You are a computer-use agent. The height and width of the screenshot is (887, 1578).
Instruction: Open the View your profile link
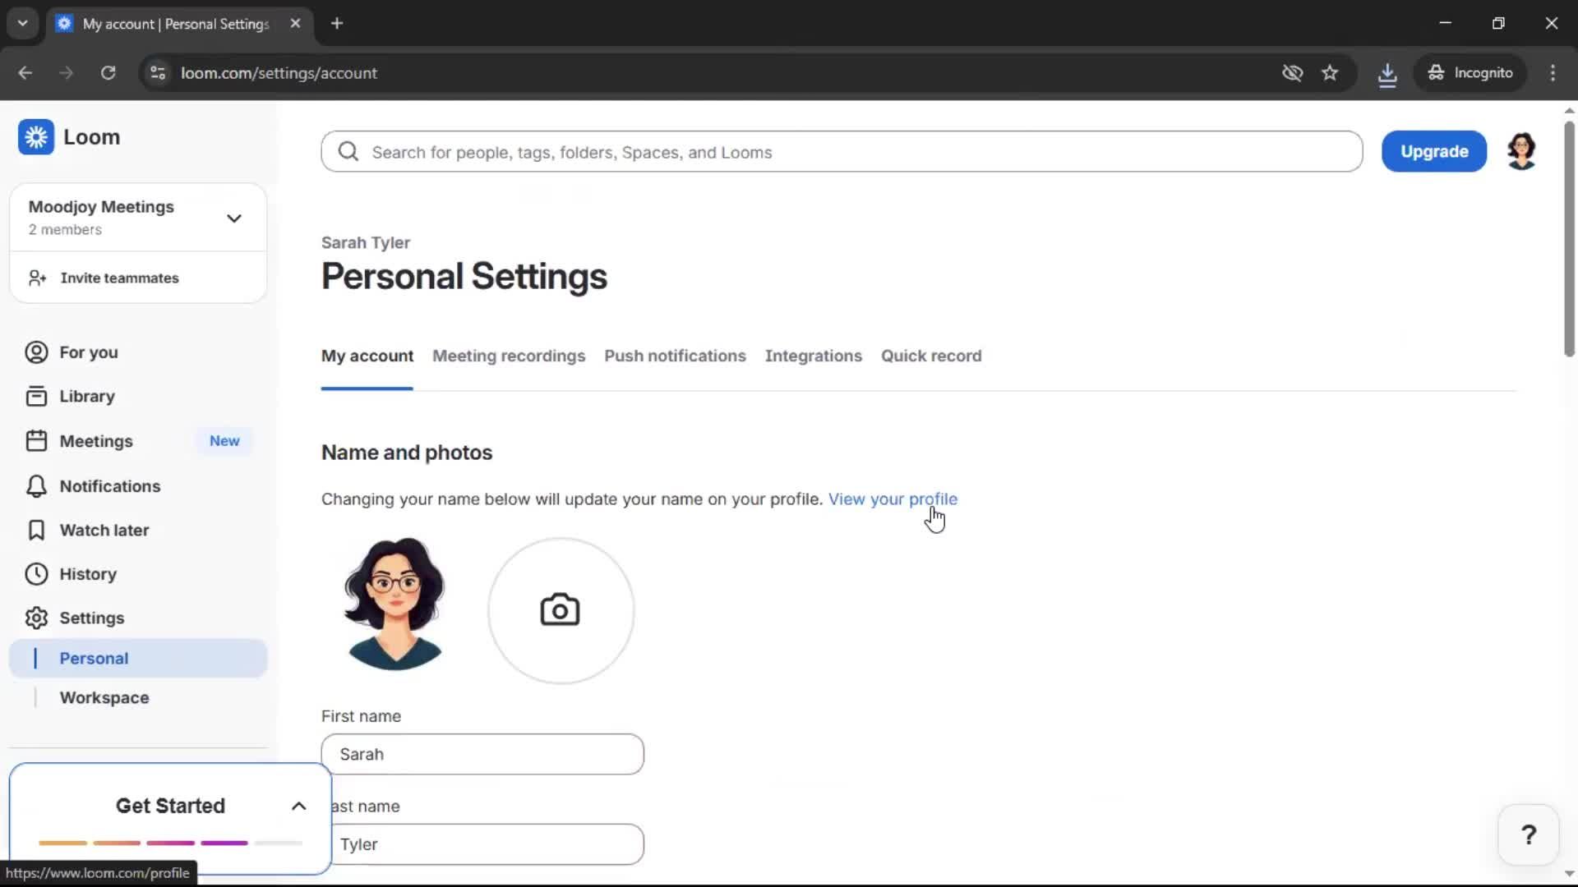(893, 499)
